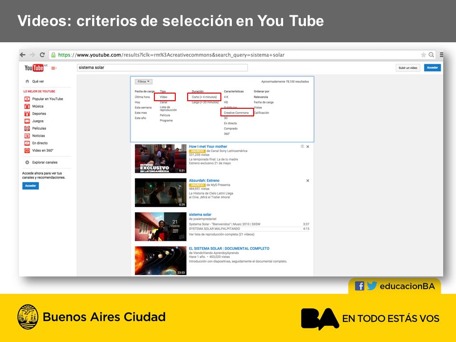The width and height of the screenshot is (456, 342).
Task: Click the Abzurdah thumbnail
Action: pyautogui.click(x=161, y=192)
